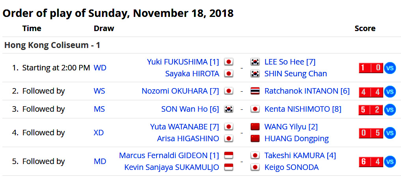The image size is (401, 177).
Task: Click China flag next to WANG Yilyu
Action: tap(255, 127)
